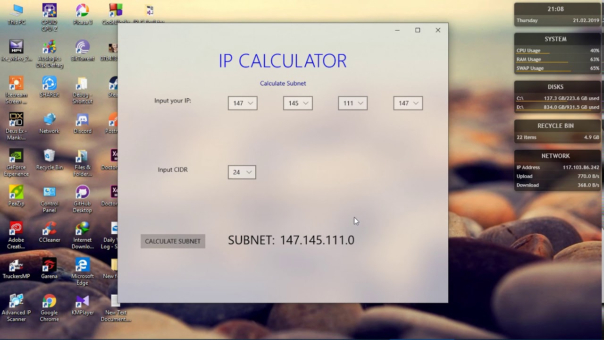Click the IP Address 117.103.86.242 entry
This screenshot has height=340, width=604.
[558, 167]
